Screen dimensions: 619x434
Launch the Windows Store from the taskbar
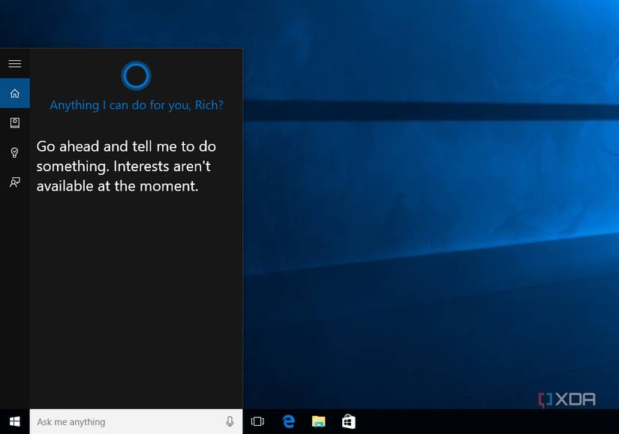click(x=348, y=421)
